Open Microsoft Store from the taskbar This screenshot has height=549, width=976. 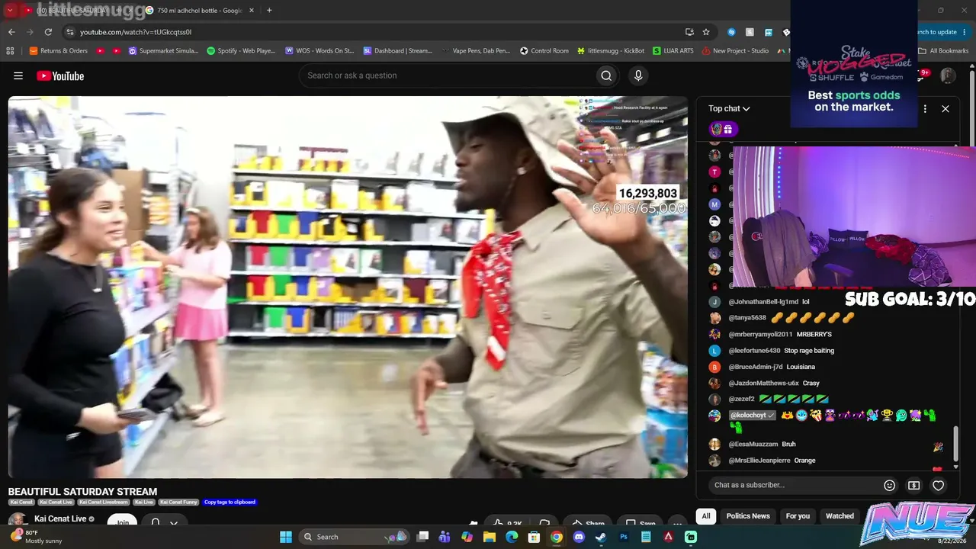coord(534,537)
